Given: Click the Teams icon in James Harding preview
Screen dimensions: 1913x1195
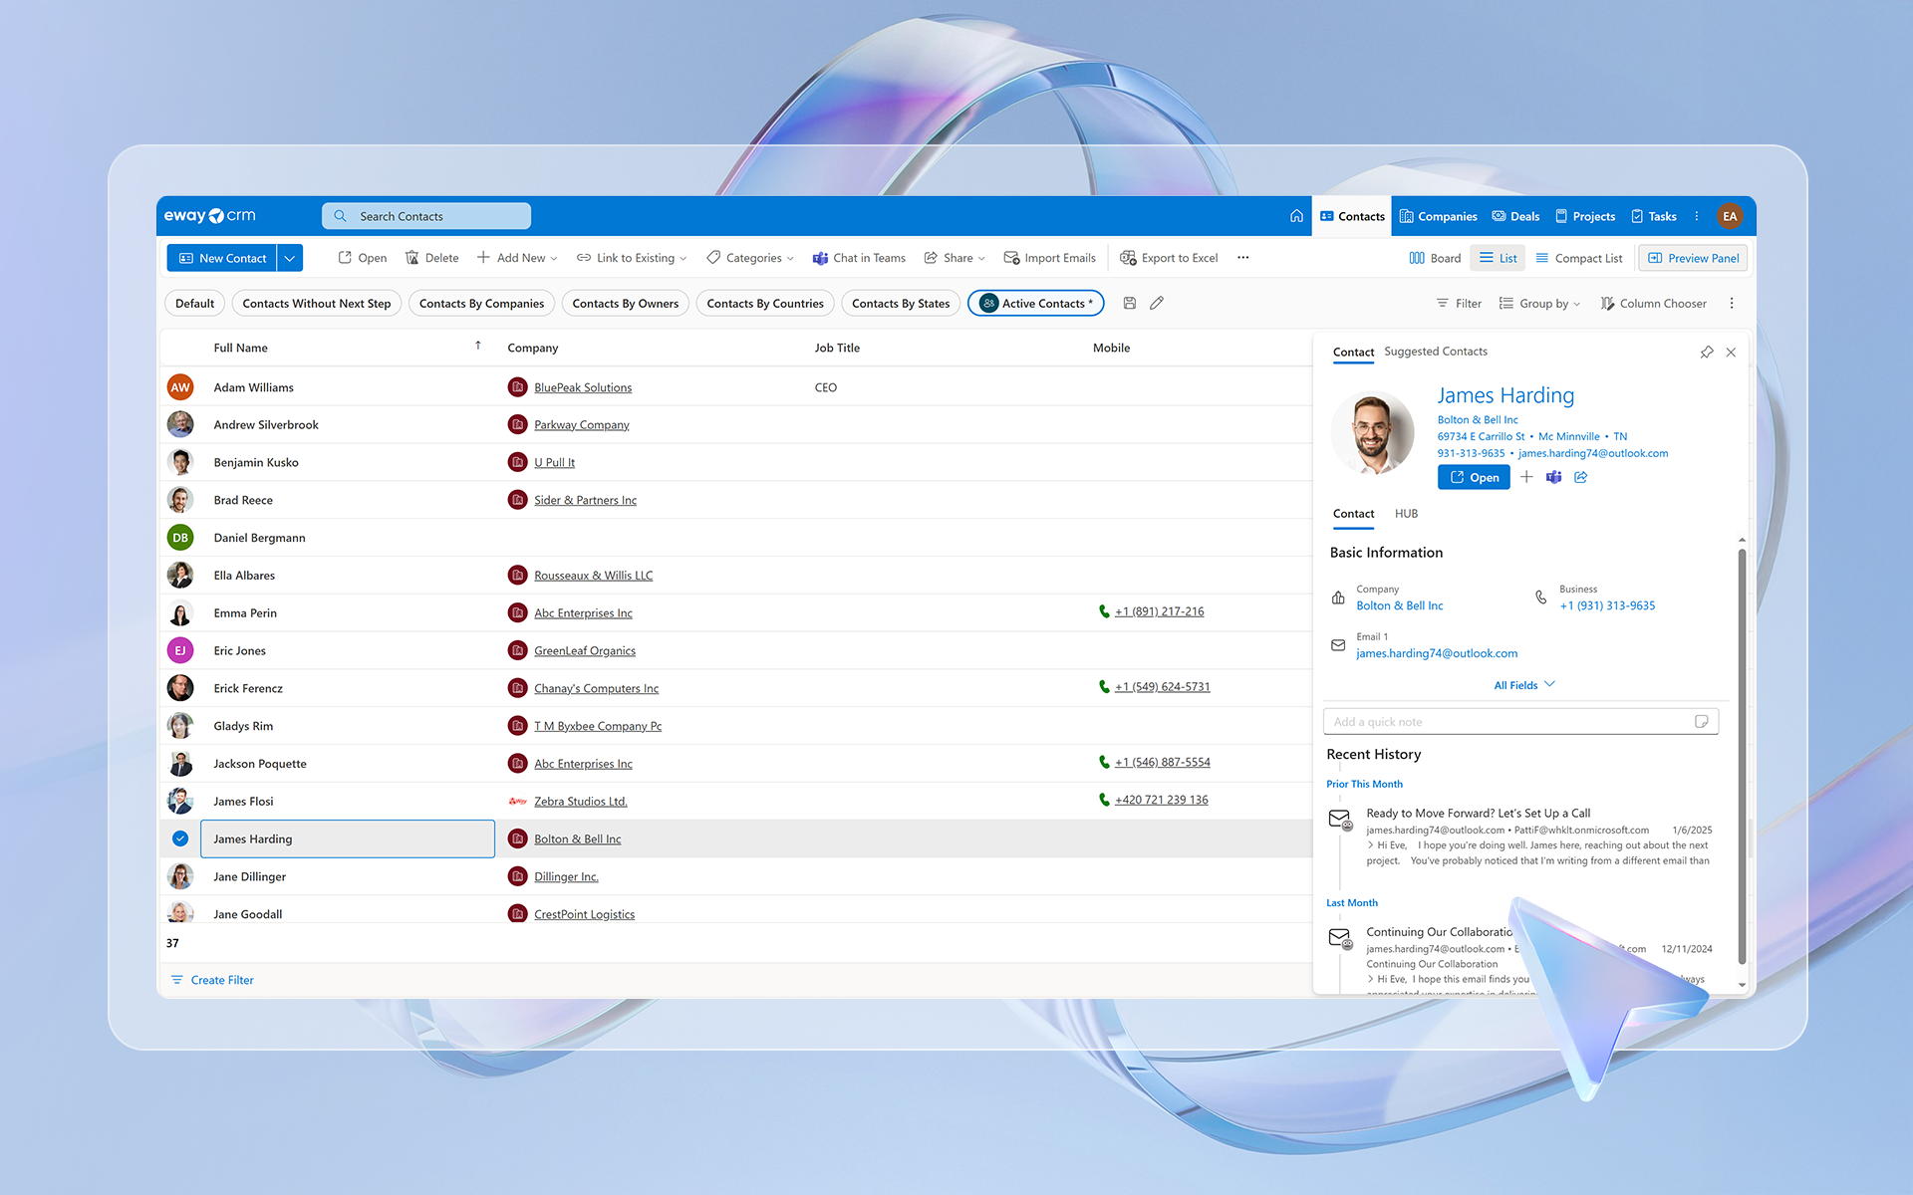Looking at the screenshot, I should tap(1553, 477).
